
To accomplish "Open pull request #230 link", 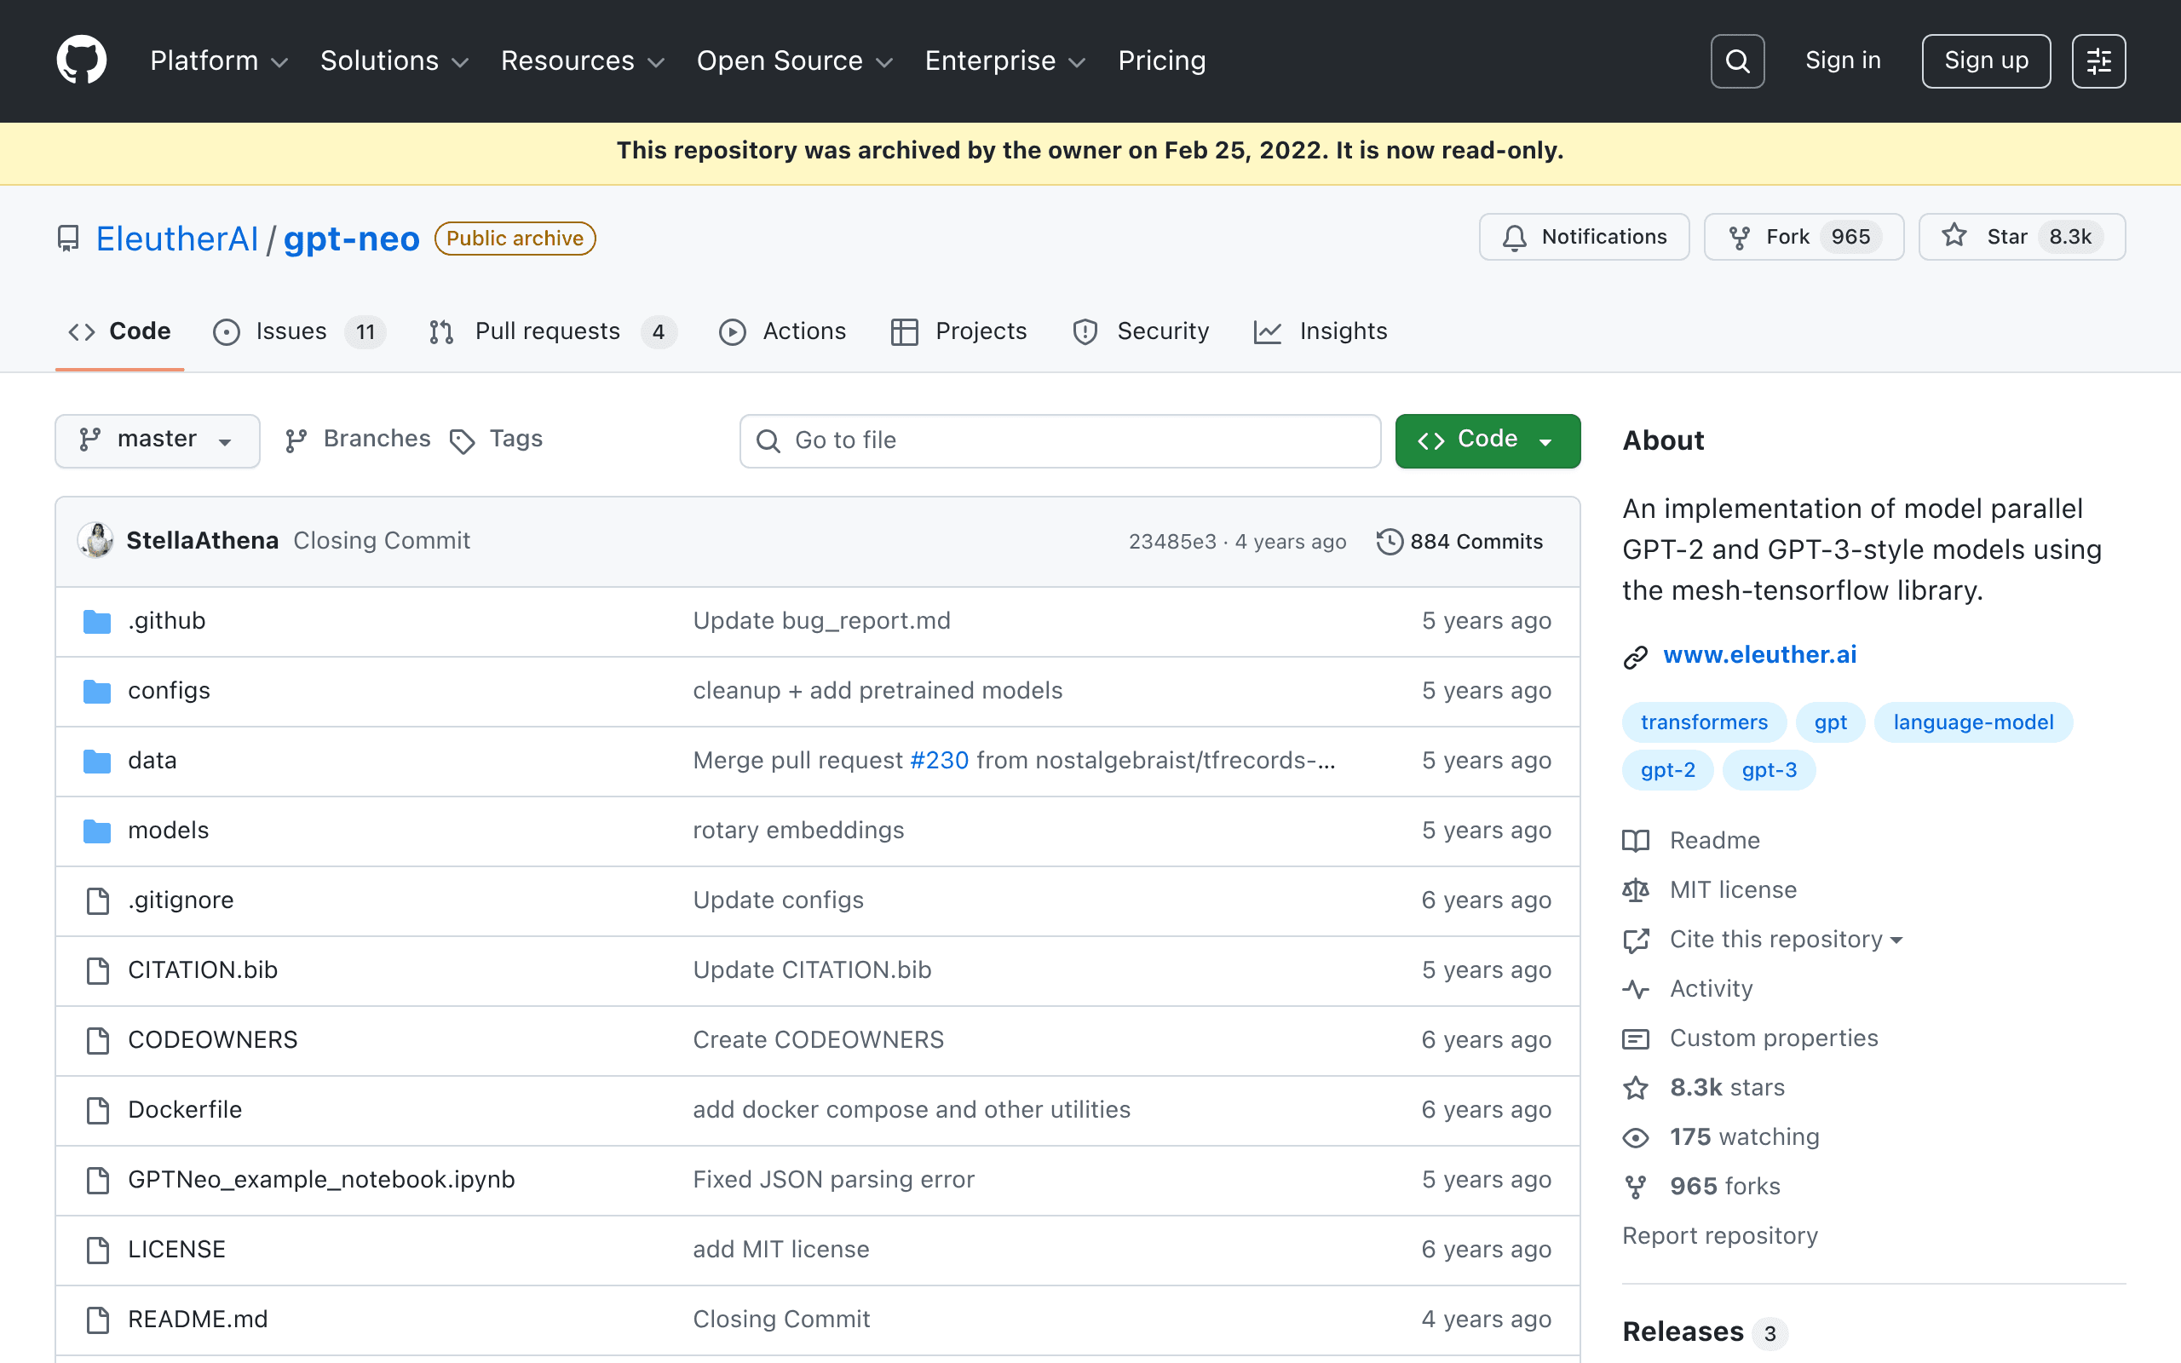I will point(939,761).
